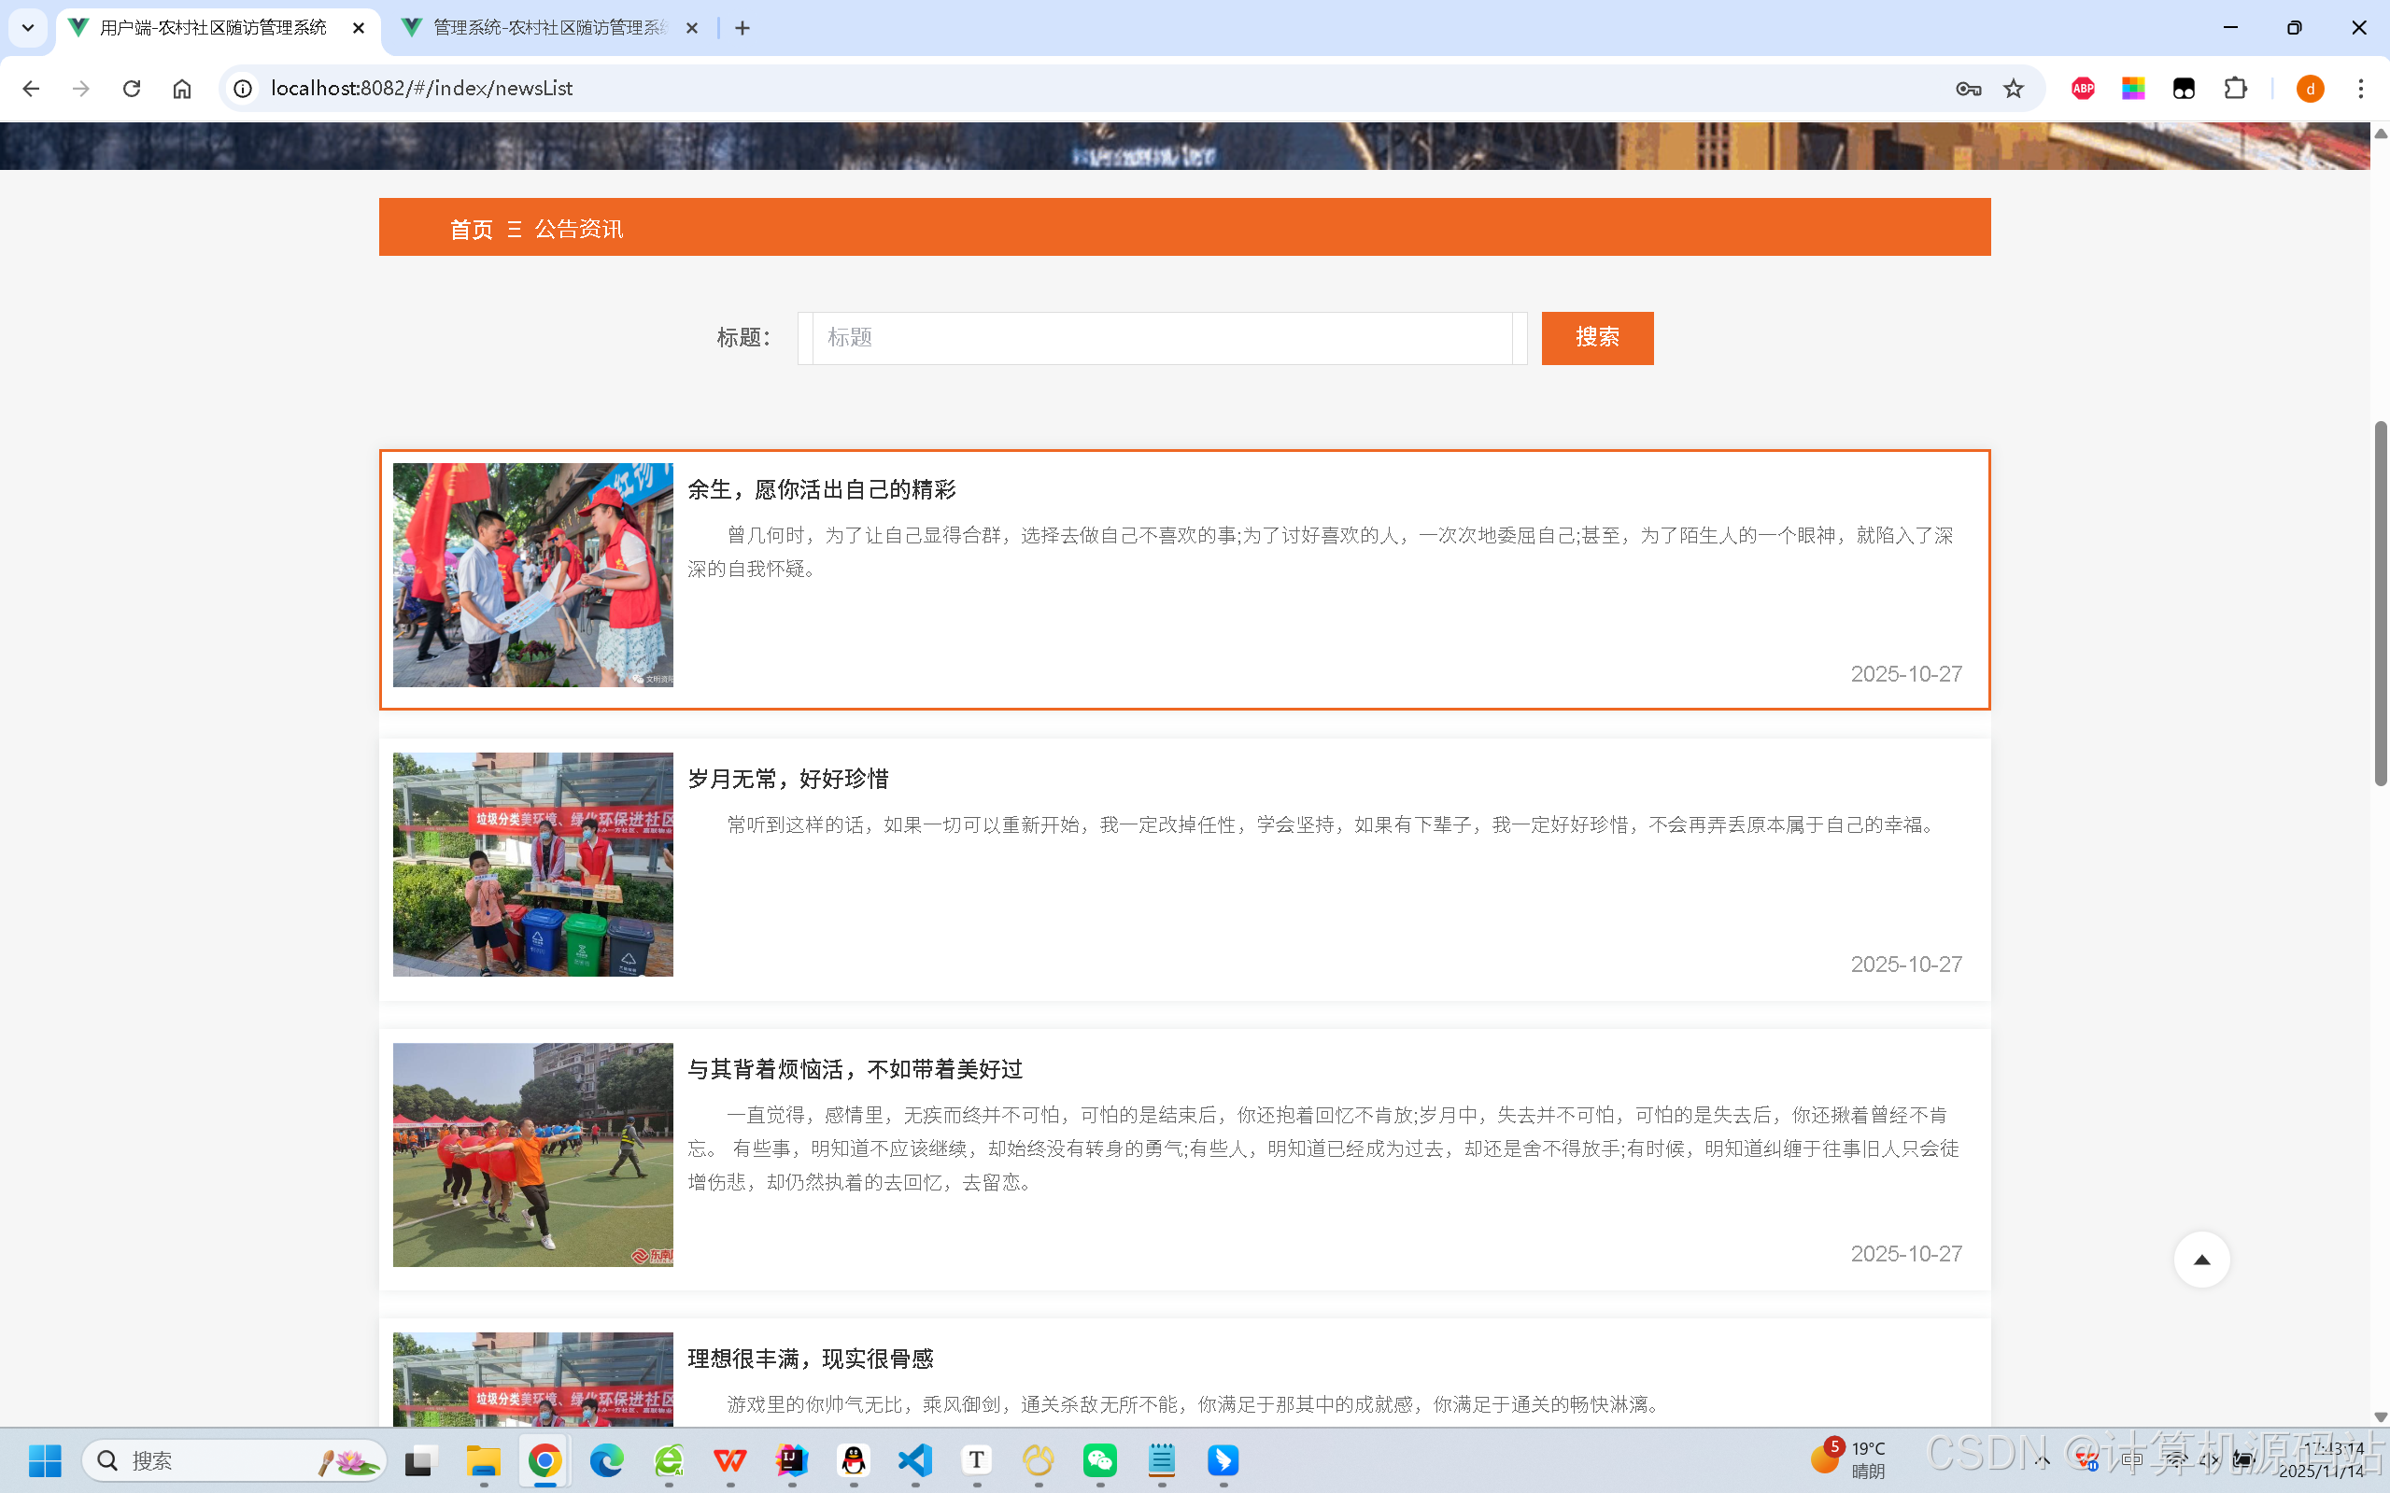
Task: Open the colorful grid extension icon
Action: [2133, 89]
